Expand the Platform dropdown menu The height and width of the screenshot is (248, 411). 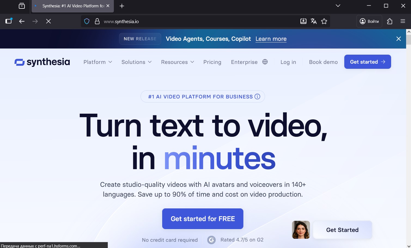click(98, 62)
